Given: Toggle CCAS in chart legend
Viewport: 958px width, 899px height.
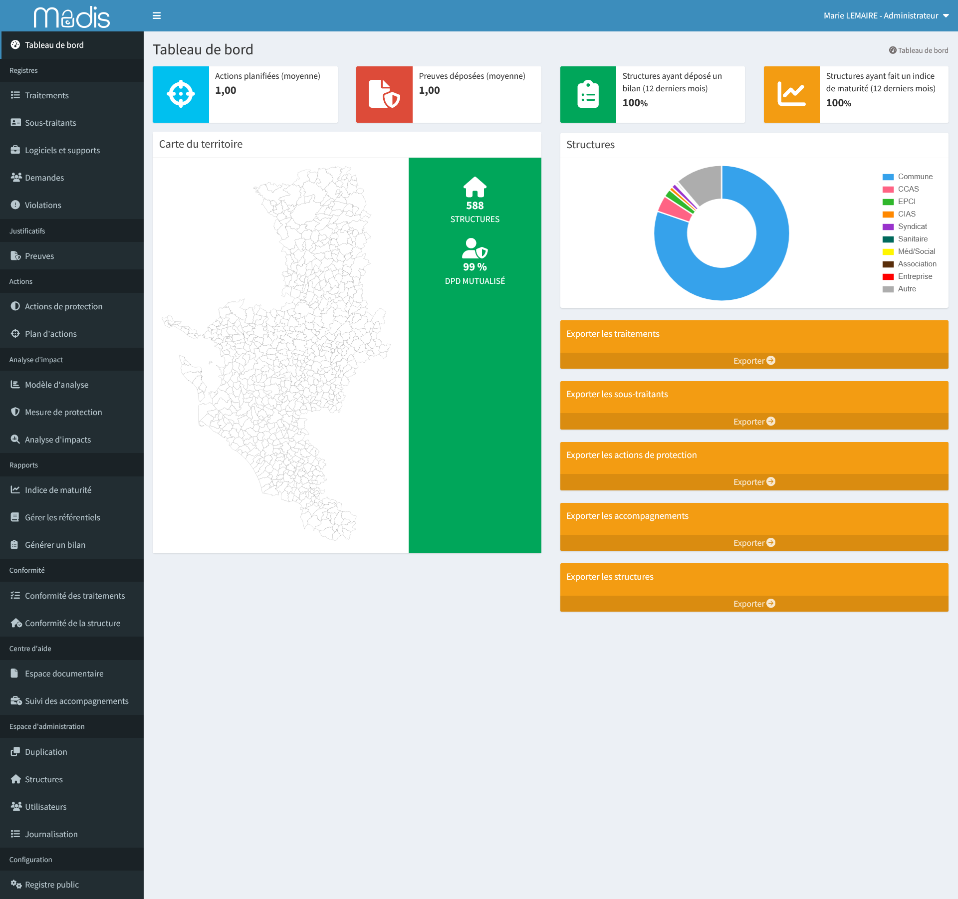Looking at the screenshot, I should pyautogui.click(x=900, y=189).
